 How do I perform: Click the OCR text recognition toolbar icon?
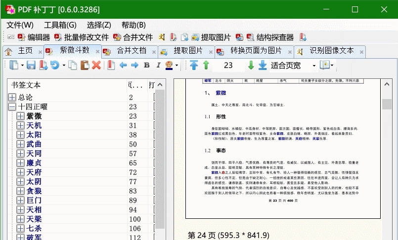(162, 37)
